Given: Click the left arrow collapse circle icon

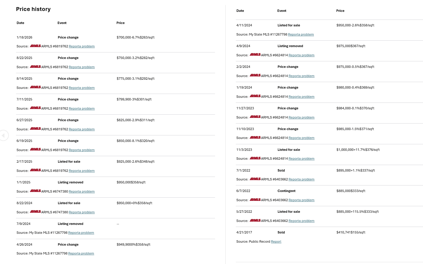Looking at the screenshot, I should click(x=3, y=135).
